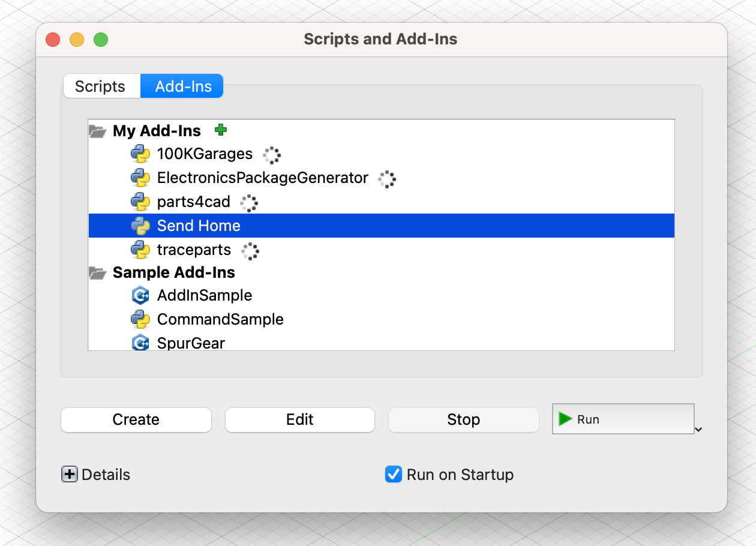Click the Python icon next to parts4cad
This screenshot has height=546, width=756.
pyautogui.click(x=140, y=202)
